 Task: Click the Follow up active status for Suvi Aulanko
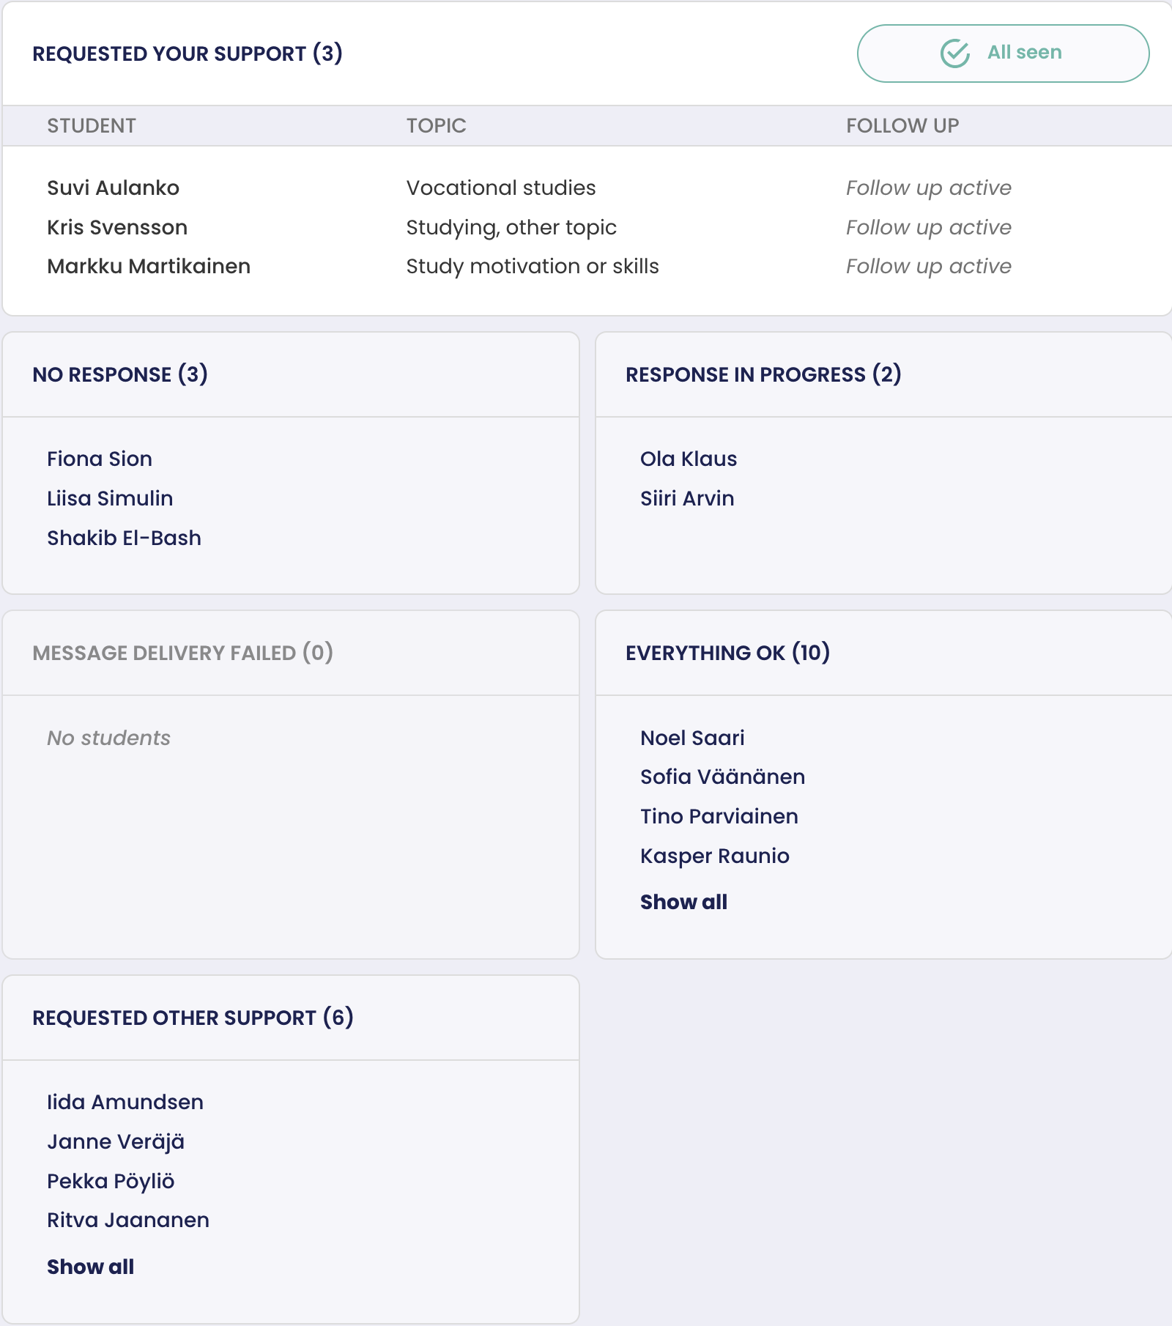928,188
